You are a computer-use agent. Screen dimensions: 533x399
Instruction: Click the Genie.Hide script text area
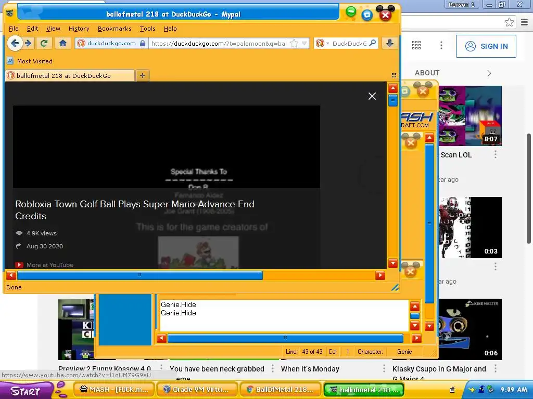pyautogui.click(x=284, y=315)
